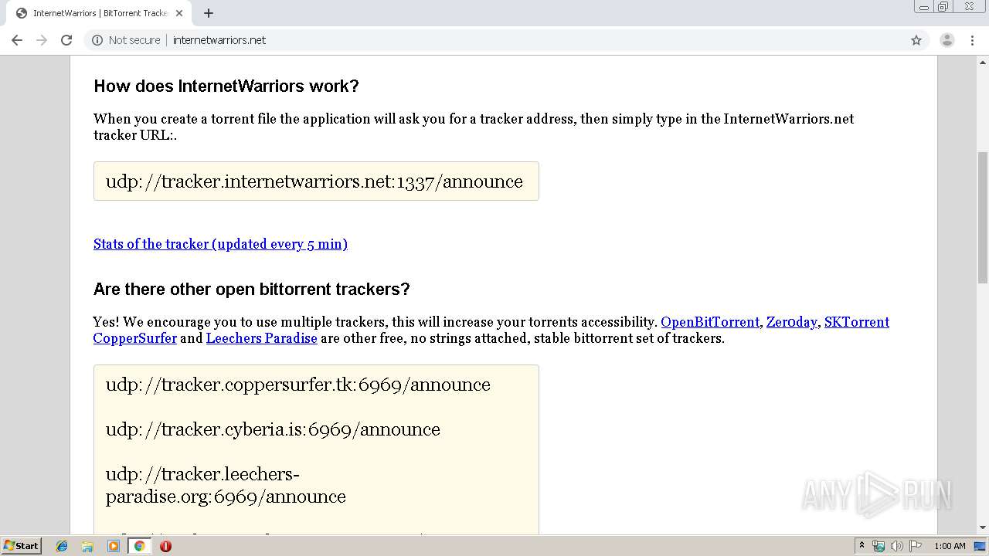
Task: Close the InternetWarriors tab
Action: [179, 13]
